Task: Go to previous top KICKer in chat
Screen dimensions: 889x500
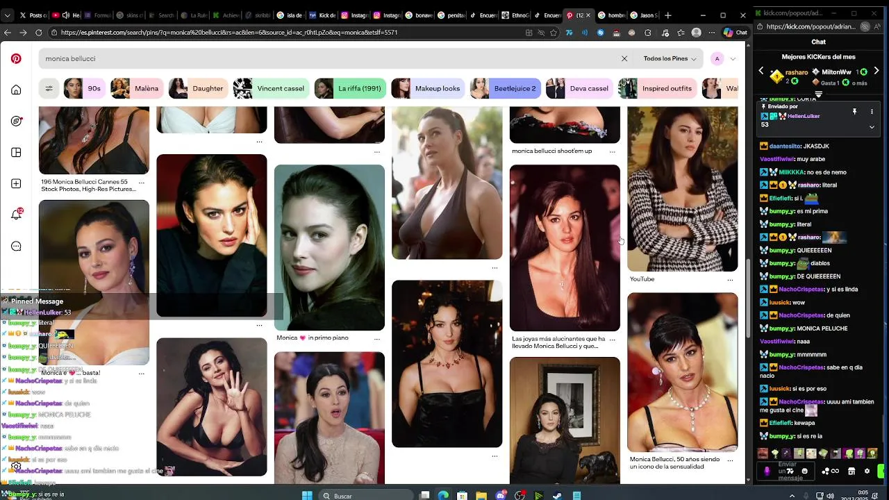Action: pos(761,71)
